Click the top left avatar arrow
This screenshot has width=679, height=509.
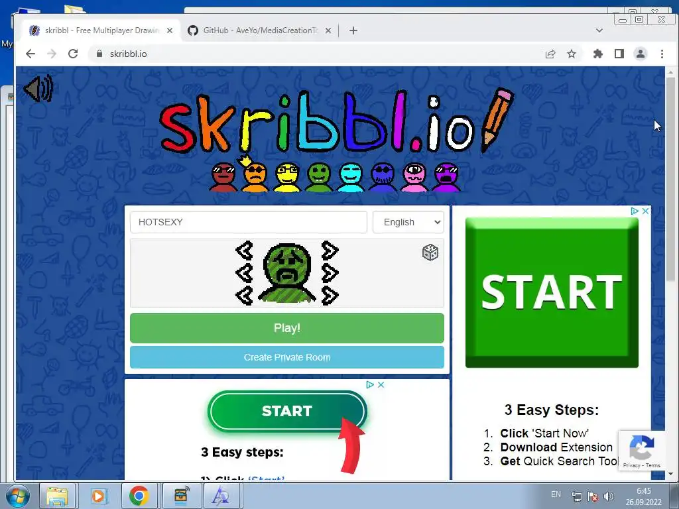244,251
